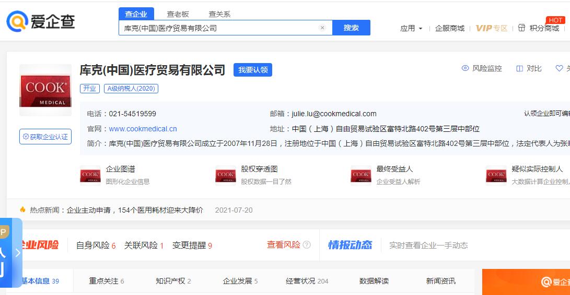Click the Cook Medical company logo thumbnail
The image size is (570, 295).
45,90
